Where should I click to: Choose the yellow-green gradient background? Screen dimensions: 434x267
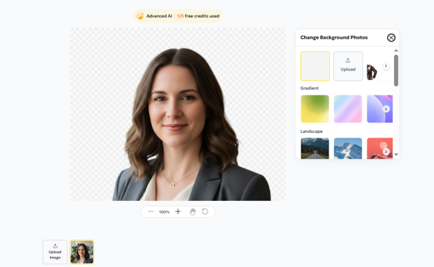pyautogui.click(x=315, y=109)
